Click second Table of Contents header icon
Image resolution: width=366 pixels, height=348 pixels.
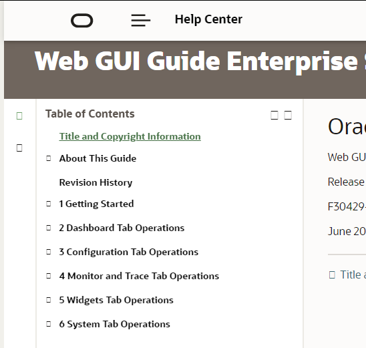tap(288, 116)
